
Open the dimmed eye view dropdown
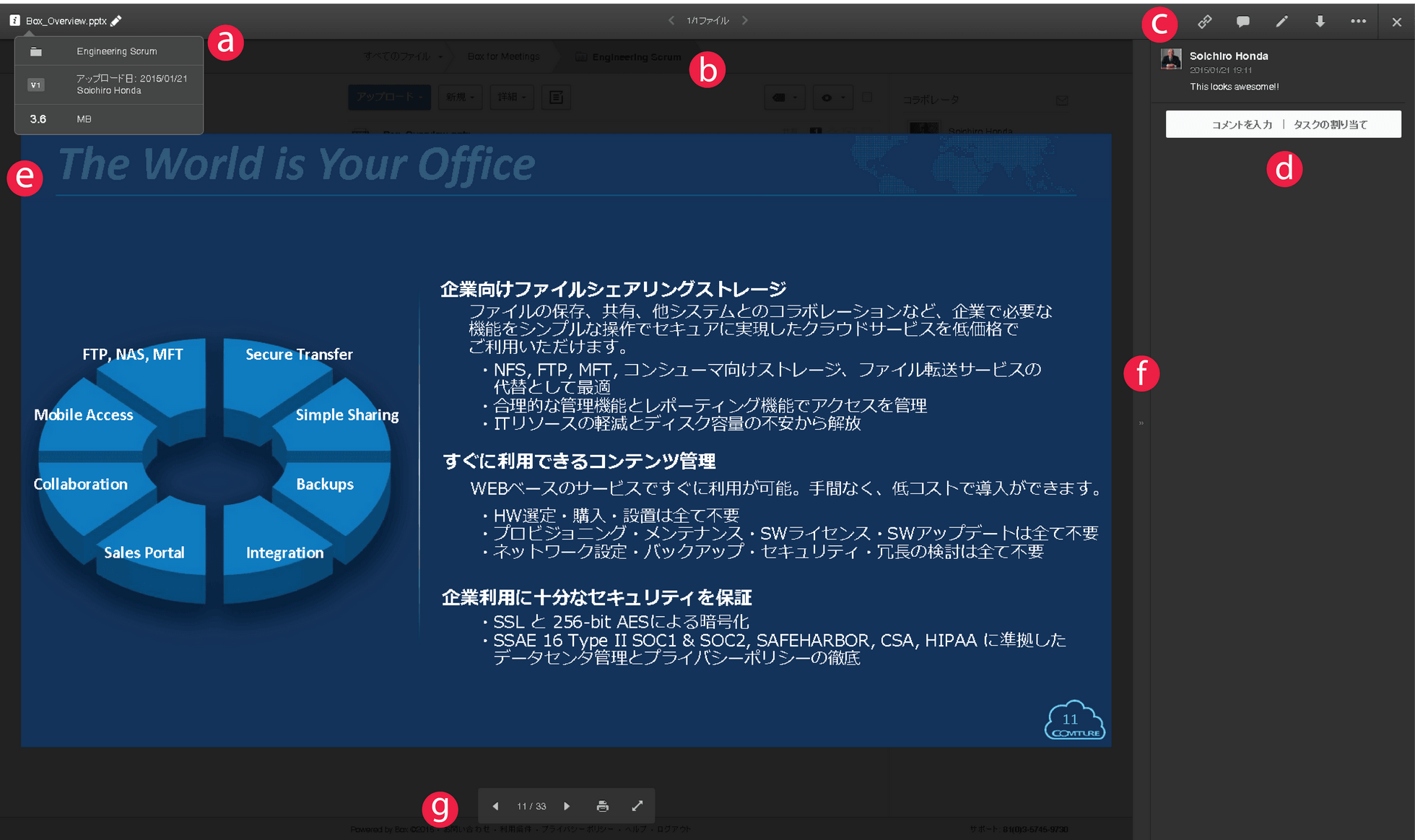[x=832, y=98]
